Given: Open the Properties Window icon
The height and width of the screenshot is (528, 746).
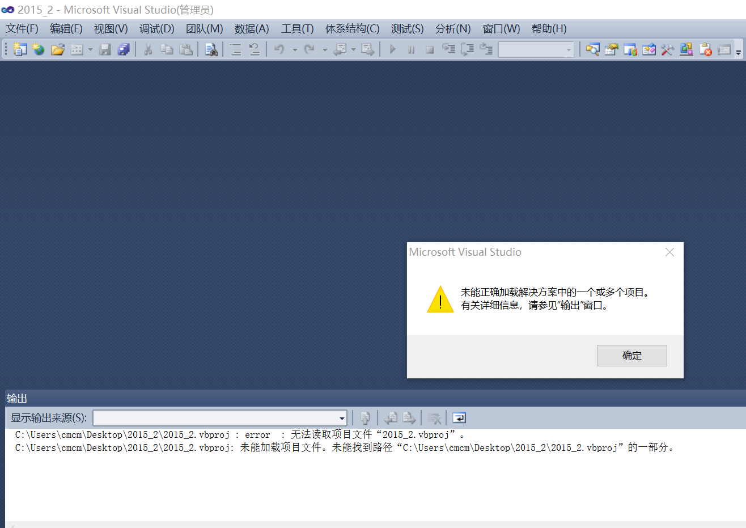Looking at the screenshot, I should (x=611, y=49).
